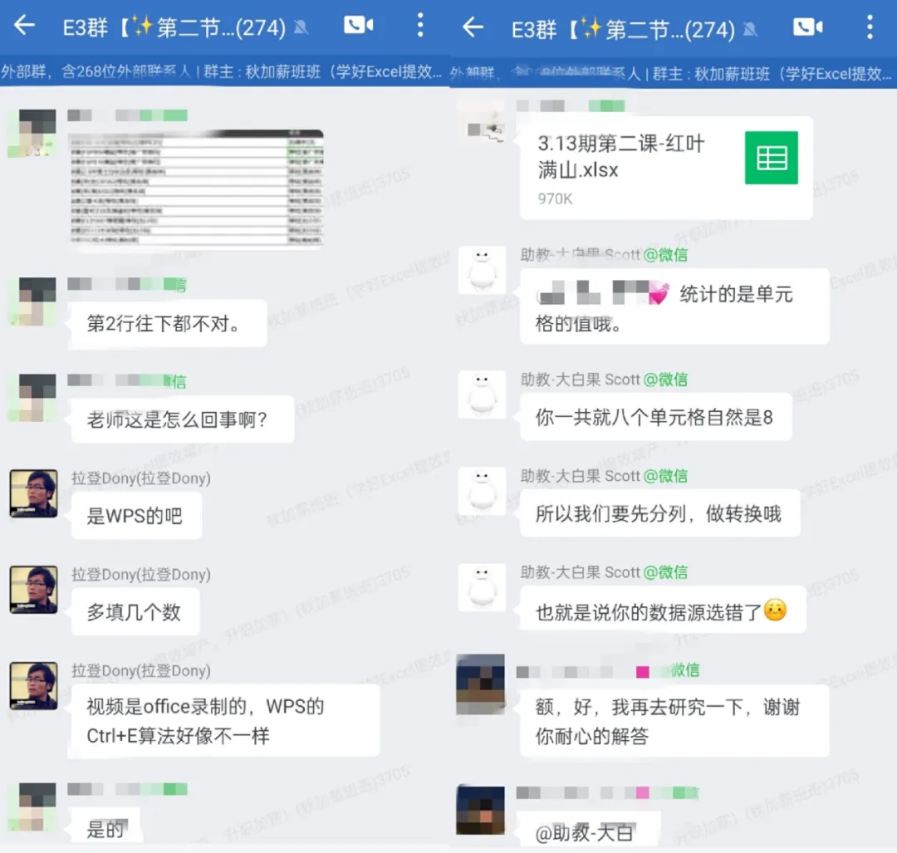Tap the green spreadsheet file icon
This screenshot has width=897, height=853.
[771, 158]
